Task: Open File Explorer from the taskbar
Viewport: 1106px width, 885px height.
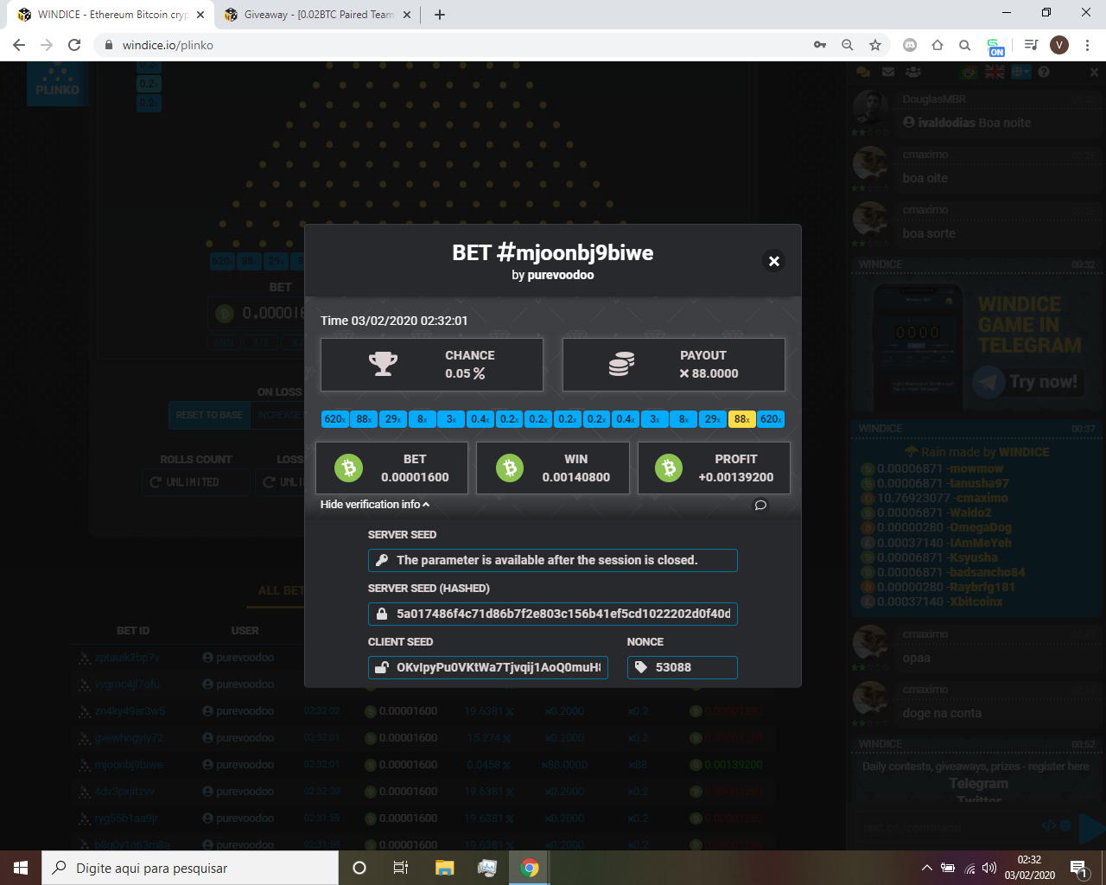Action: coord(444,868)
